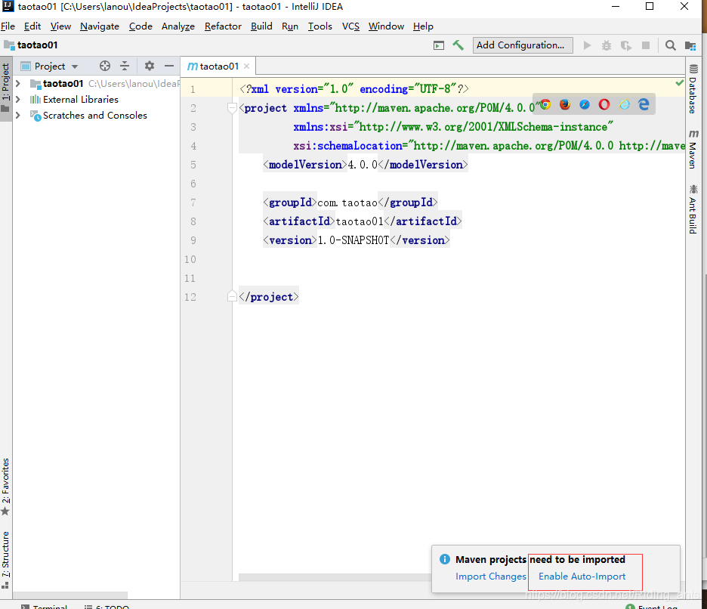Click line number 12 in gutter
Screen dimensions: 707x609
[x=190, y=297]
